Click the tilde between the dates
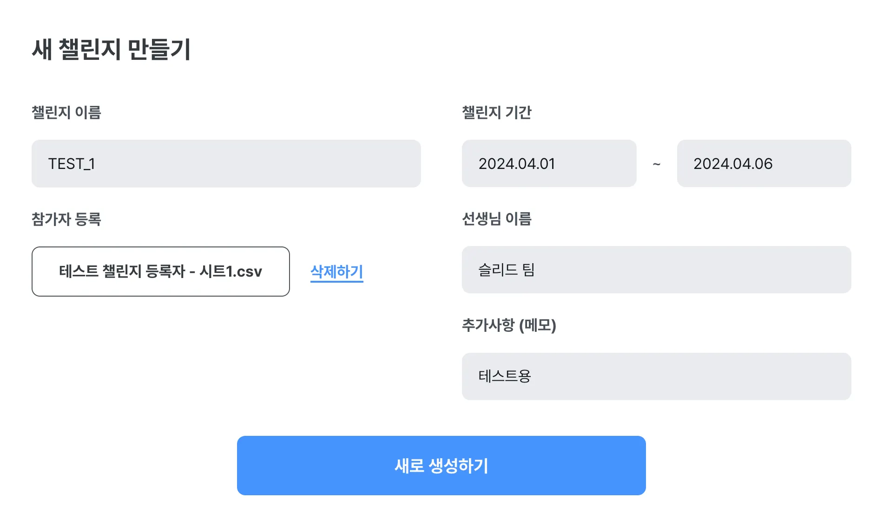Screen dimensions: 883x531 click(x=656, y=164)
